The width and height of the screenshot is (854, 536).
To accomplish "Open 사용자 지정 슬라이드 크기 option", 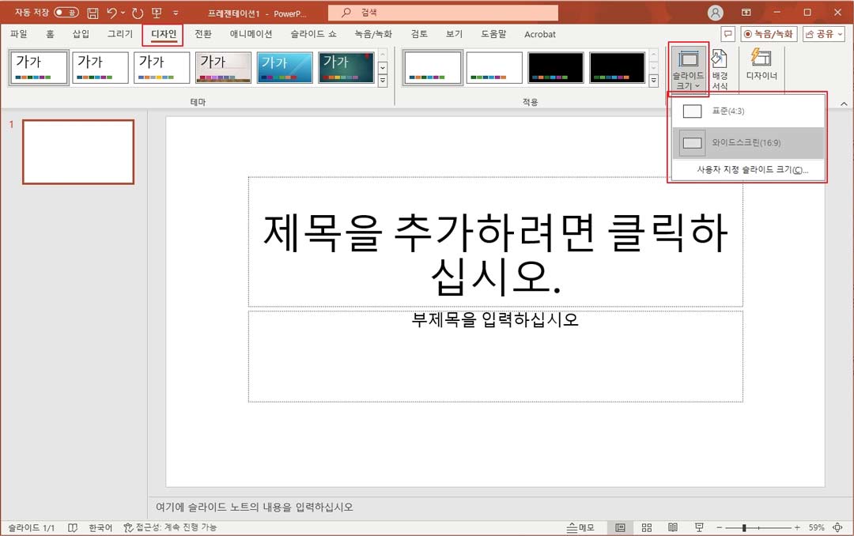I will point(748,170).
